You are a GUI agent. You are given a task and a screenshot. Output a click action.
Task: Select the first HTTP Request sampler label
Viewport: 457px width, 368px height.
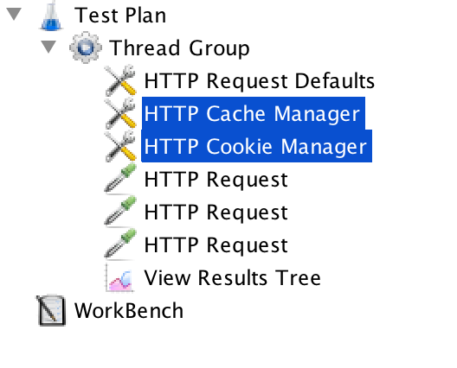tap(216, 180)
